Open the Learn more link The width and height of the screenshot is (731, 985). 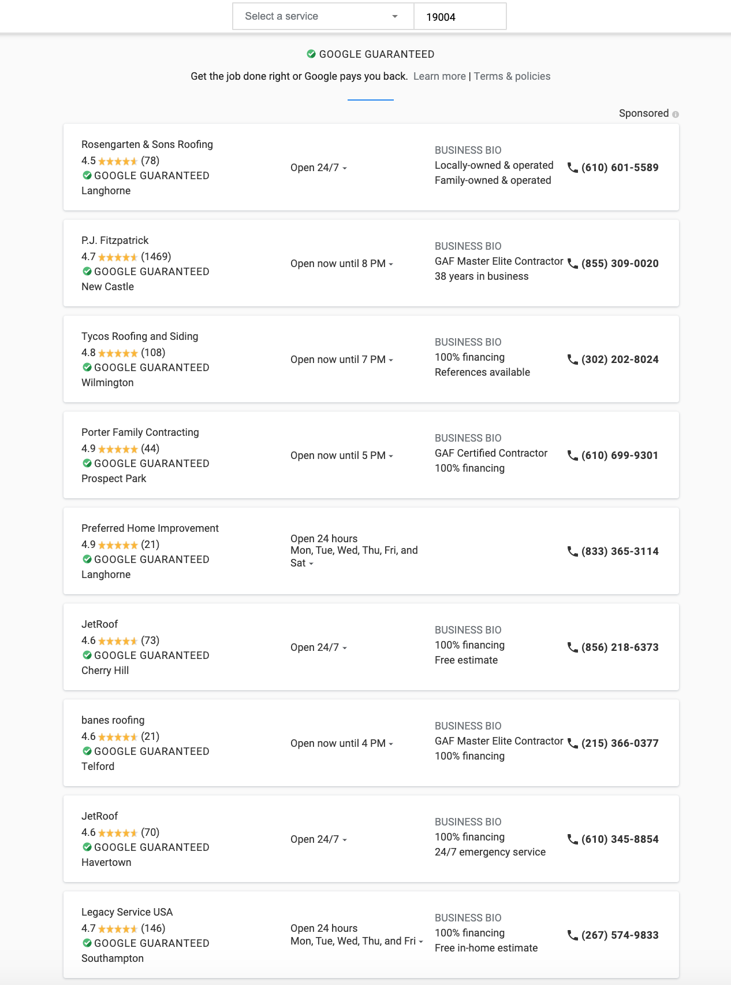pyautogui.click(x=439, y=76)
